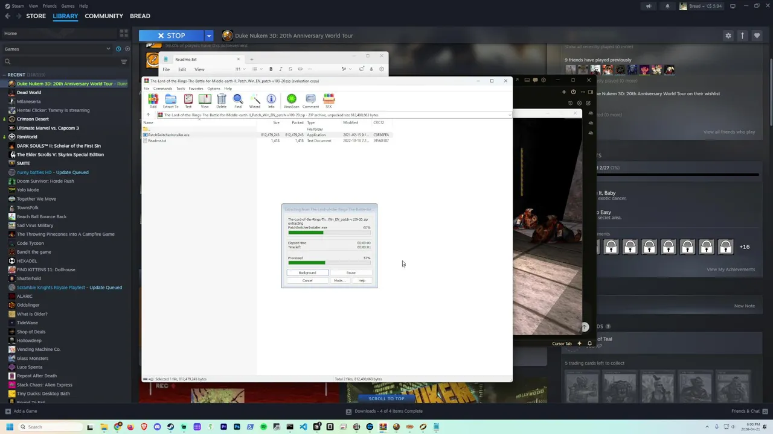Click the Add icon in WinRAR toolbar
This screenshot has height=434, width=773.
point(153,100)
